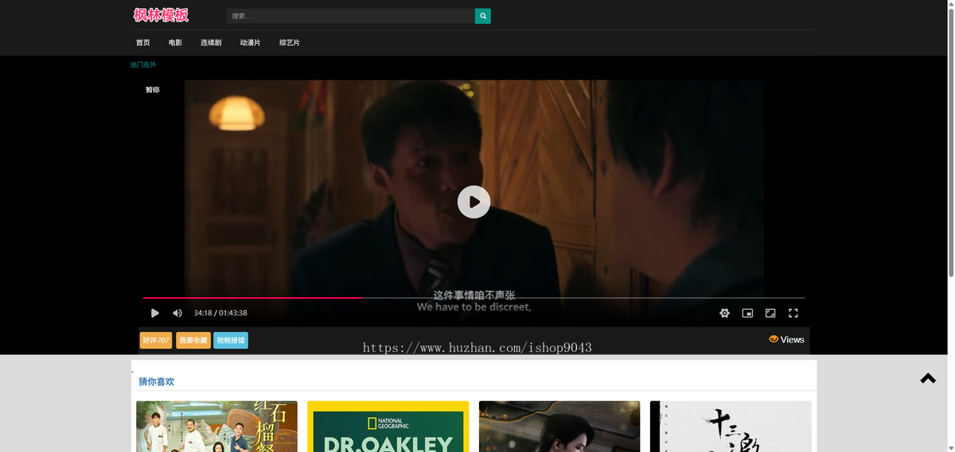
Task: Click the 视频报错 report button
Action: (231, 340)
